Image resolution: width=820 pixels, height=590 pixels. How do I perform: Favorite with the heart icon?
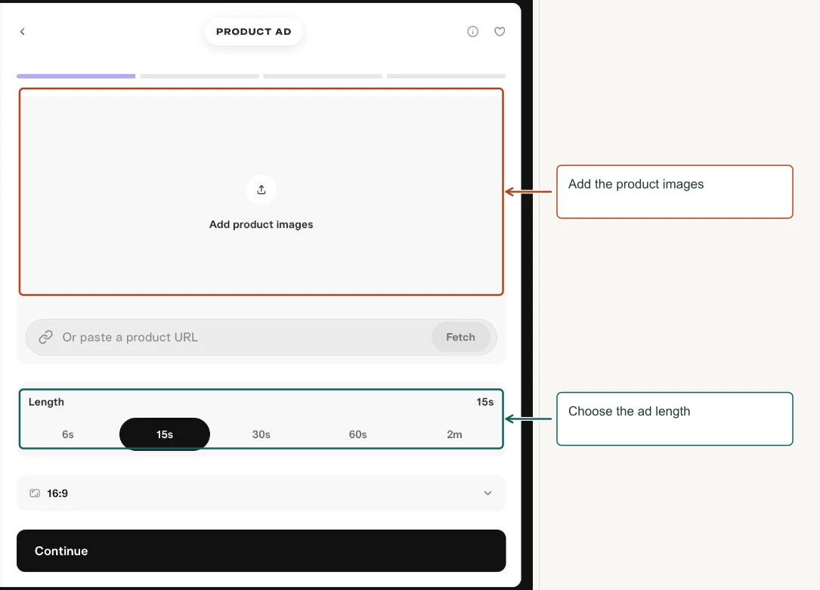tap(500, 32)
